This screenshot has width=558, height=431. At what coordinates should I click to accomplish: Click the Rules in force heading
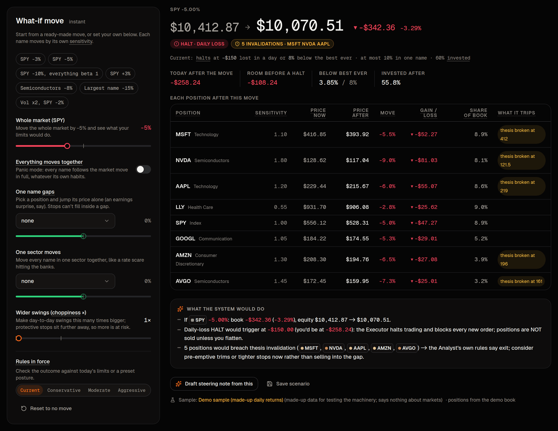tap(33, 362)
